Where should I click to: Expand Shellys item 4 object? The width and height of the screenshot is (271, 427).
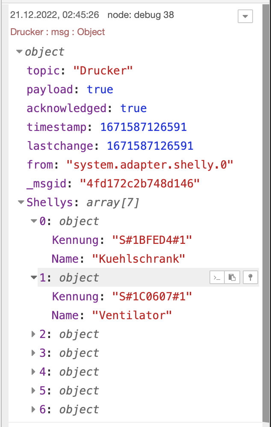coord(34,372)
